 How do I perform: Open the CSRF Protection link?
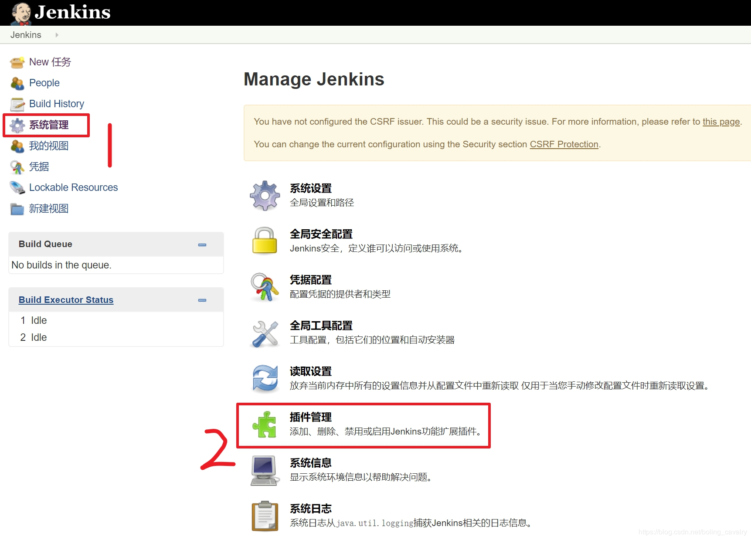(564, 144)
